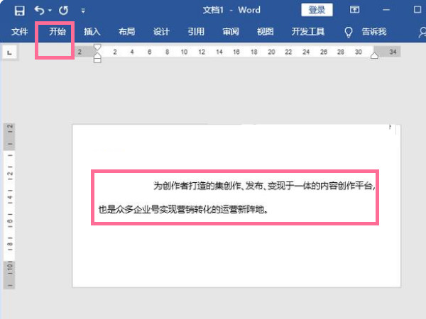
Task: Click the Redo (repeat) icon
Action: 64,11
